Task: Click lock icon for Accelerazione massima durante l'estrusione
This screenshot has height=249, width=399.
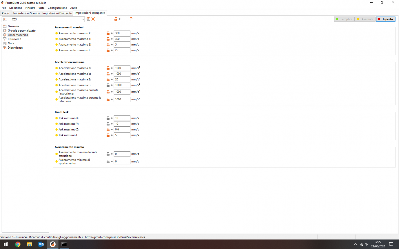Action: click(108, 92)
